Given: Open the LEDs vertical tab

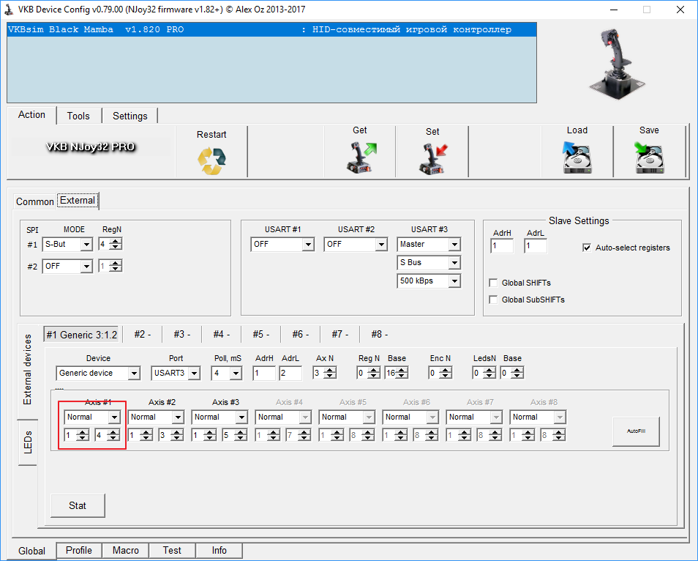Looking at the screenshot, I should (28, 442).
